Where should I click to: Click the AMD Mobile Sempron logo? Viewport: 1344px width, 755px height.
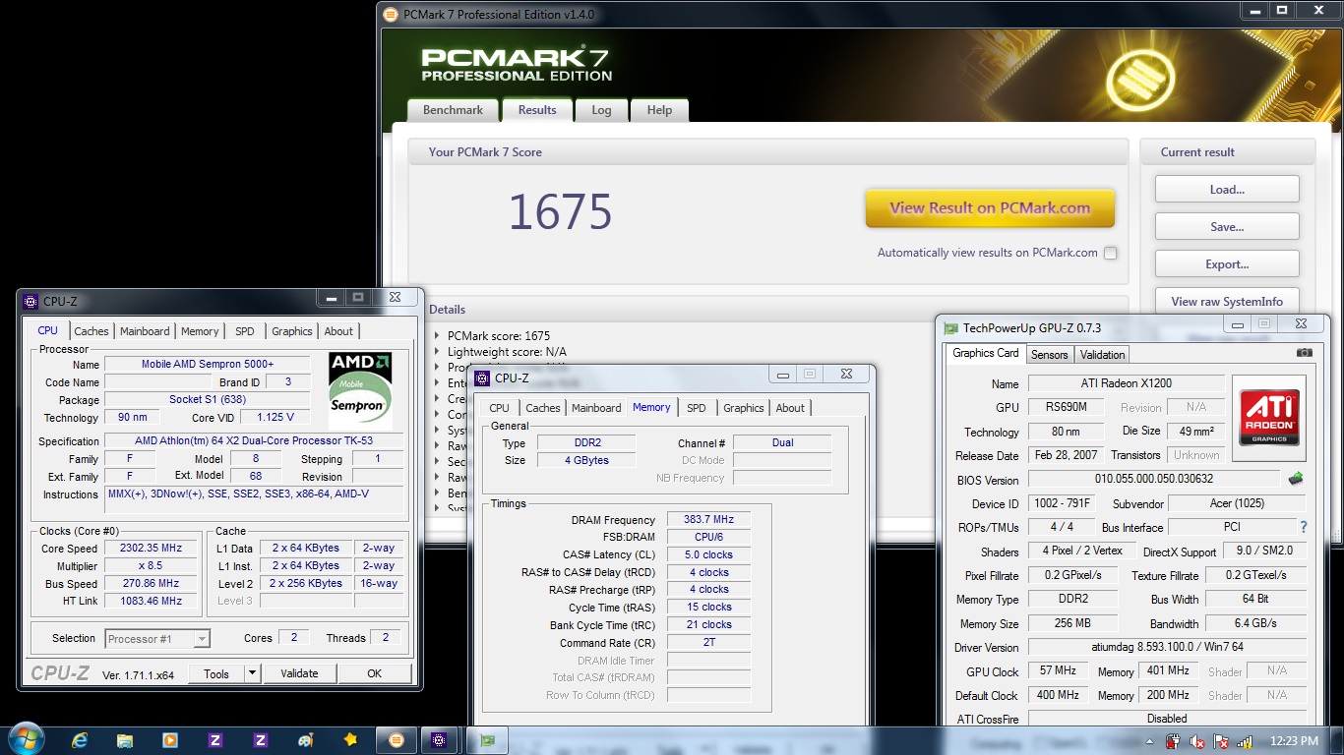[360, 388]
